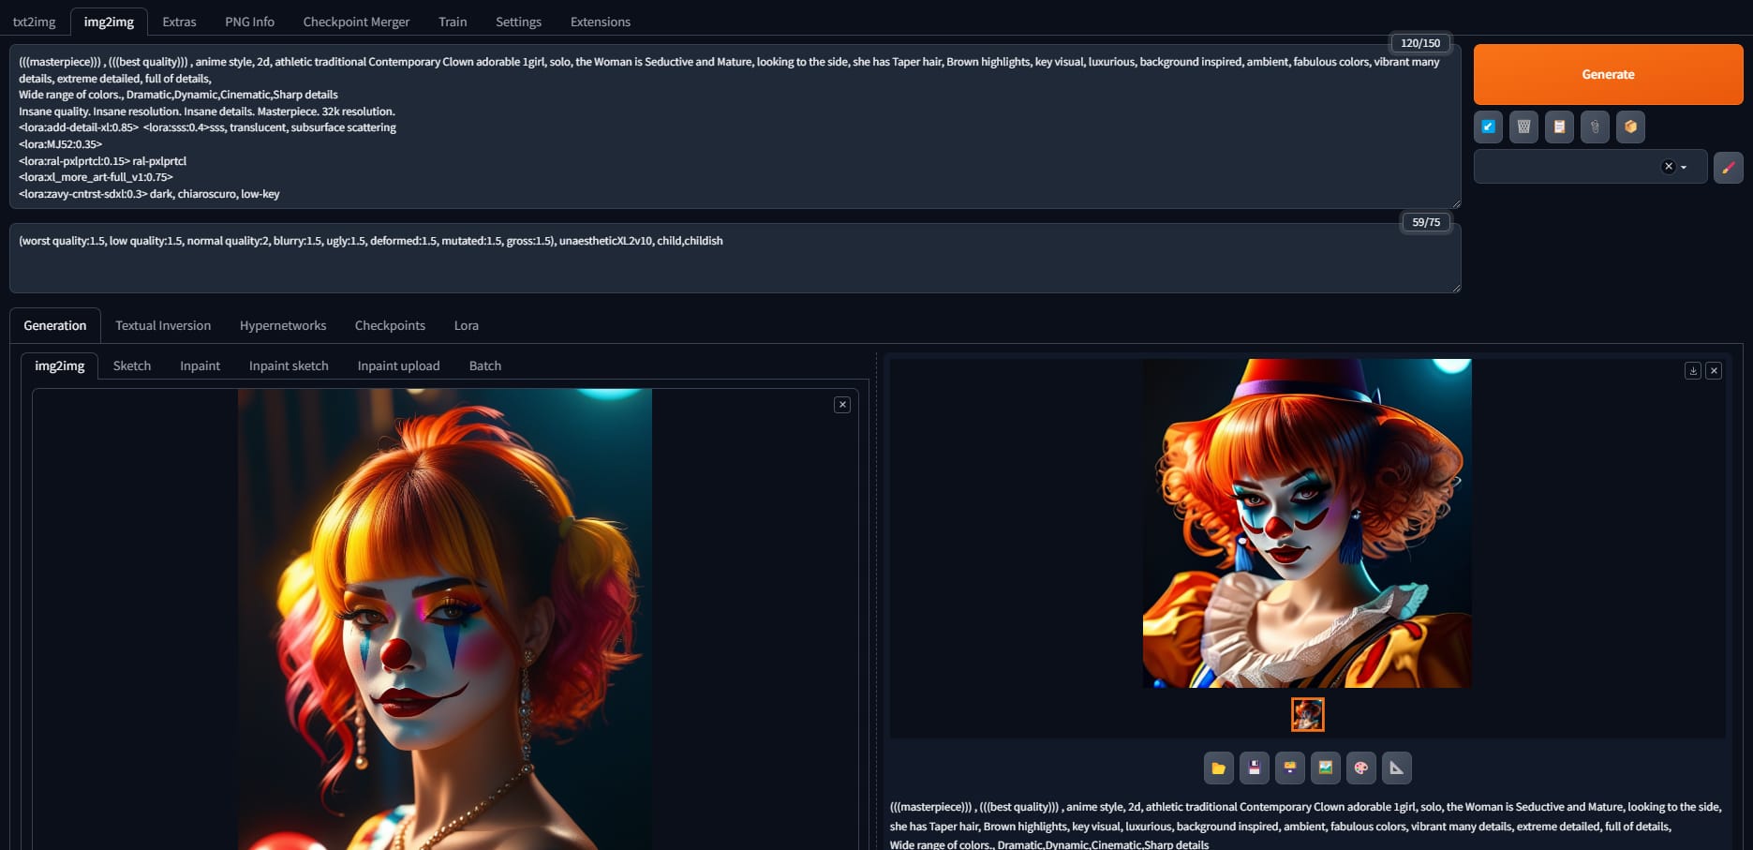Screen dimensions: 1753x850
Task: Select the output gallery thumbnail
Action: [x=1307, y=714]
